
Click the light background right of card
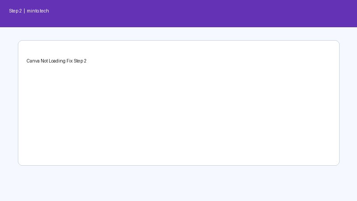click(x=349, y=103)
